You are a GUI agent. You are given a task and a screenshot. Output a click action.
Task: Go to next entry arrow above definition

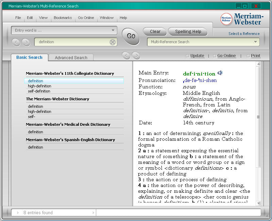point(136,56)
